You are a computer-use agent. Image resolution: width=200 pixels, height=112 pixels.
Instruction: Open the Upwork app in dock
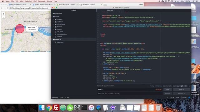tap(70, 108)
